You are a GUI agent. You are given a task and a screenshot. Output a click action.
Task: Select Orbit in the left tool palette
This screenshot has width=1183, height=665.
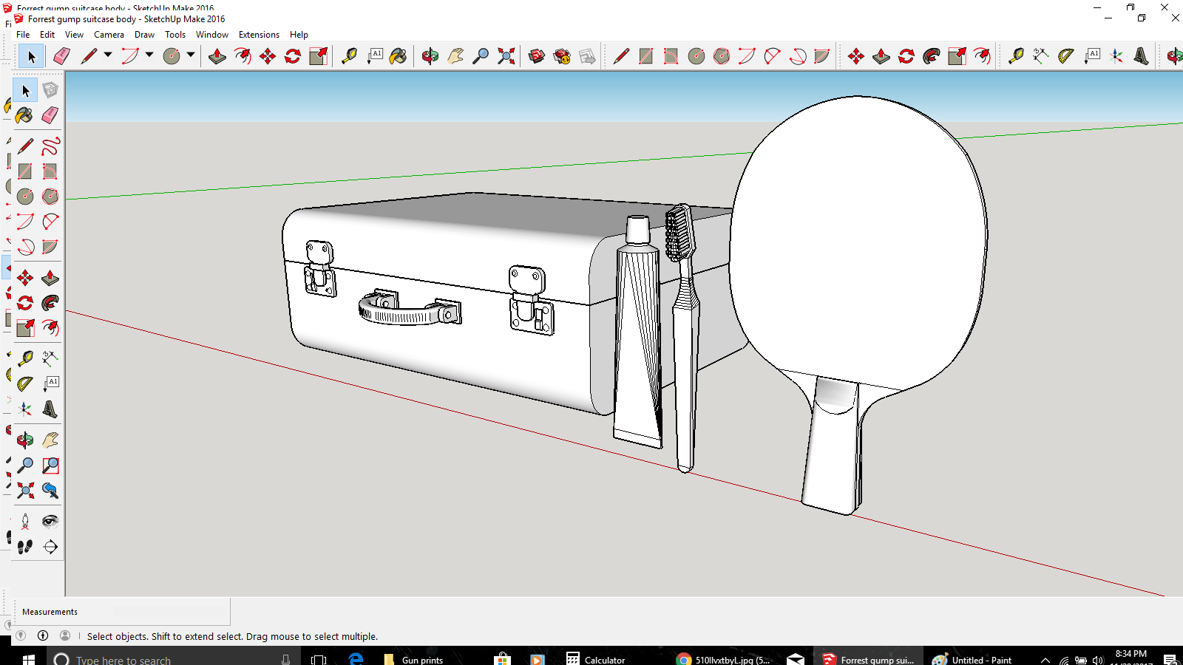[25, 440]
